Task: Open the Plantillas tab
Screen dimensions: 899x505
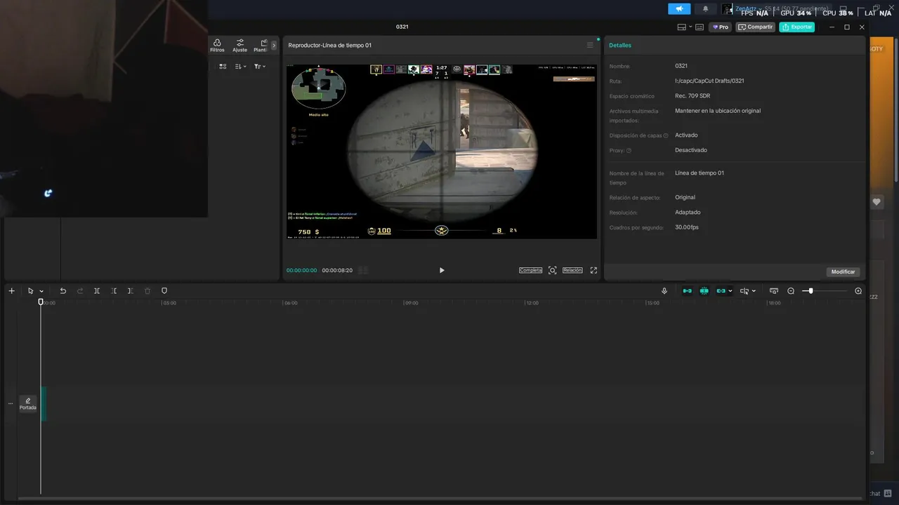Action: point(261,46)
